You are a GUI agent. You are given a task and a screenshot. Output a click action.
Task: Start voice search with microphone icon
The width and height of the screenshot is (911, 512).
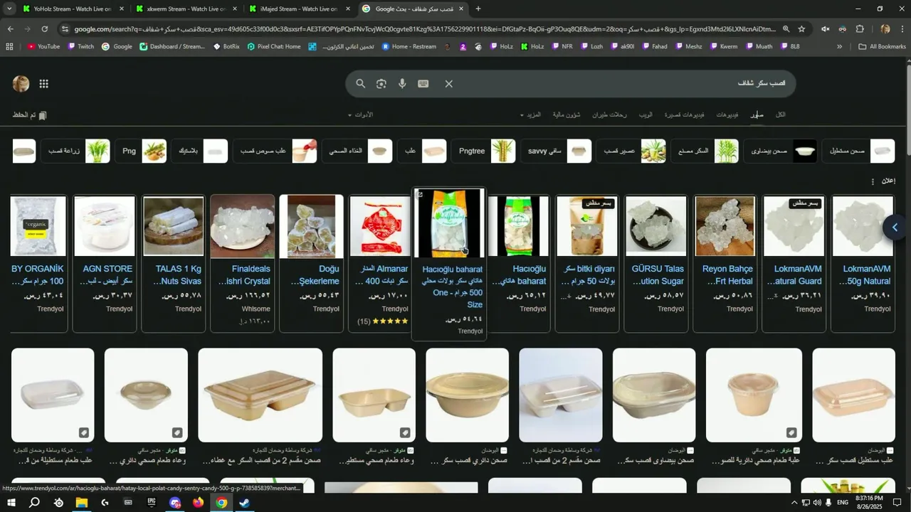(x=402, y=84)
